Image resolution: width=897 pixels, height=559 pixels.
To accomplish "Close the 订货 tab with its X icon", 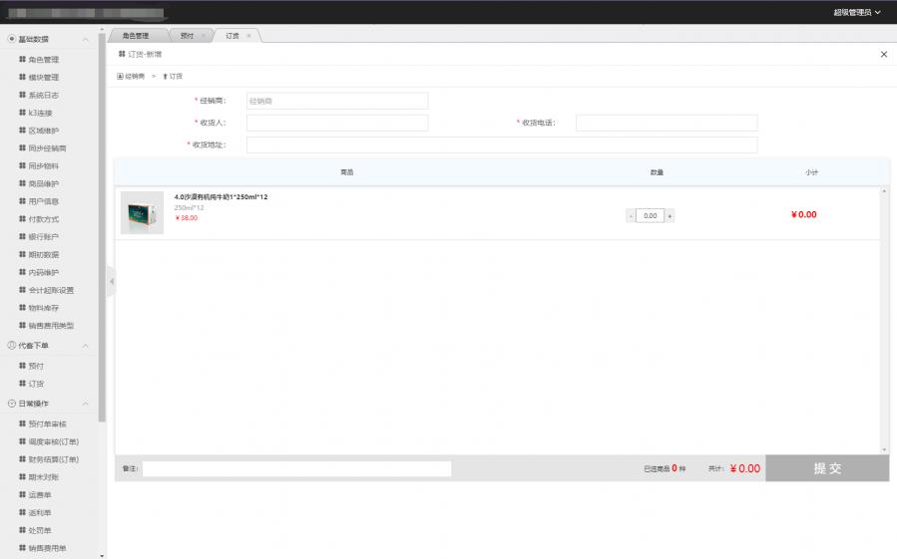I will [248, 36].
